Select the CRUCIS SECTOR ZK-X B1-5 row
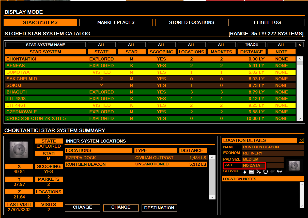The image size is (308, 218). pos(150,118)
